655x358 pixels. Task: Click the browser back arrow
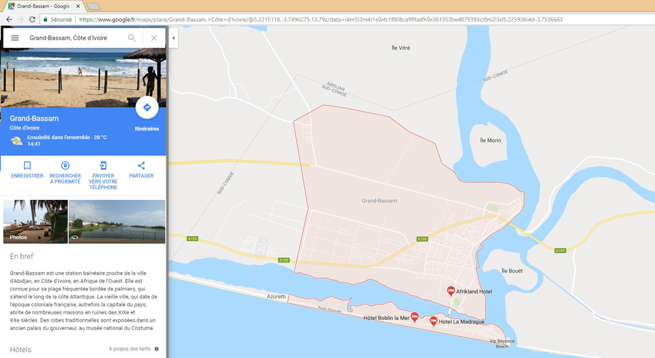point(9,19)
